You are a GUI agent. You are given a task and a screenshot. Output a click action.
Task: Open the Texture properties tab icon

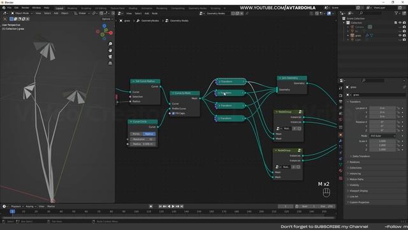(340, 178)
